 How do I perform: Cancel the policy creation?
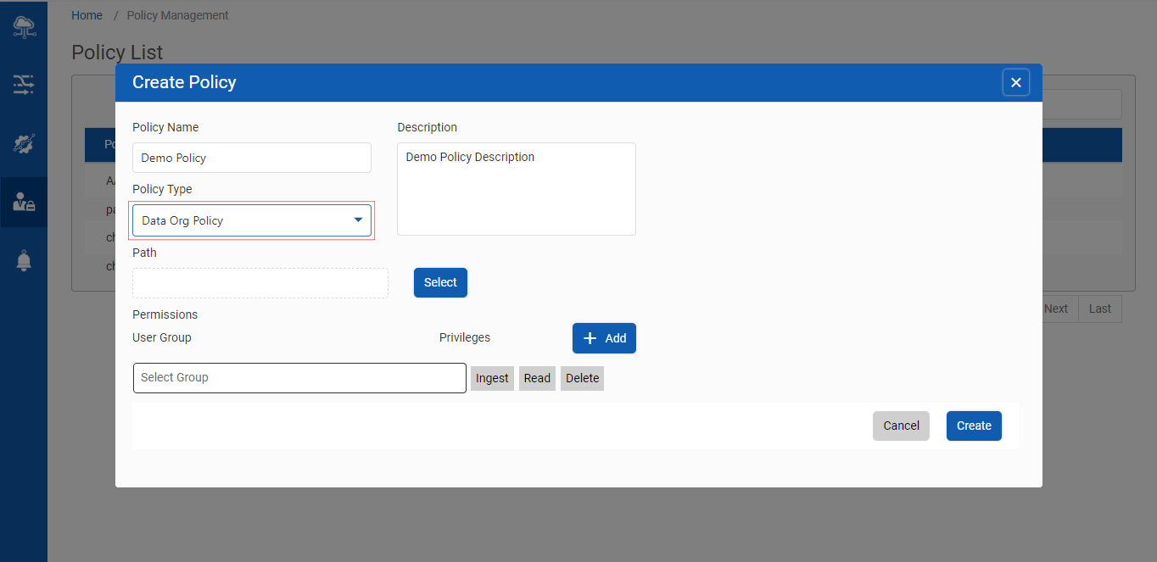(x=901, y=426)
